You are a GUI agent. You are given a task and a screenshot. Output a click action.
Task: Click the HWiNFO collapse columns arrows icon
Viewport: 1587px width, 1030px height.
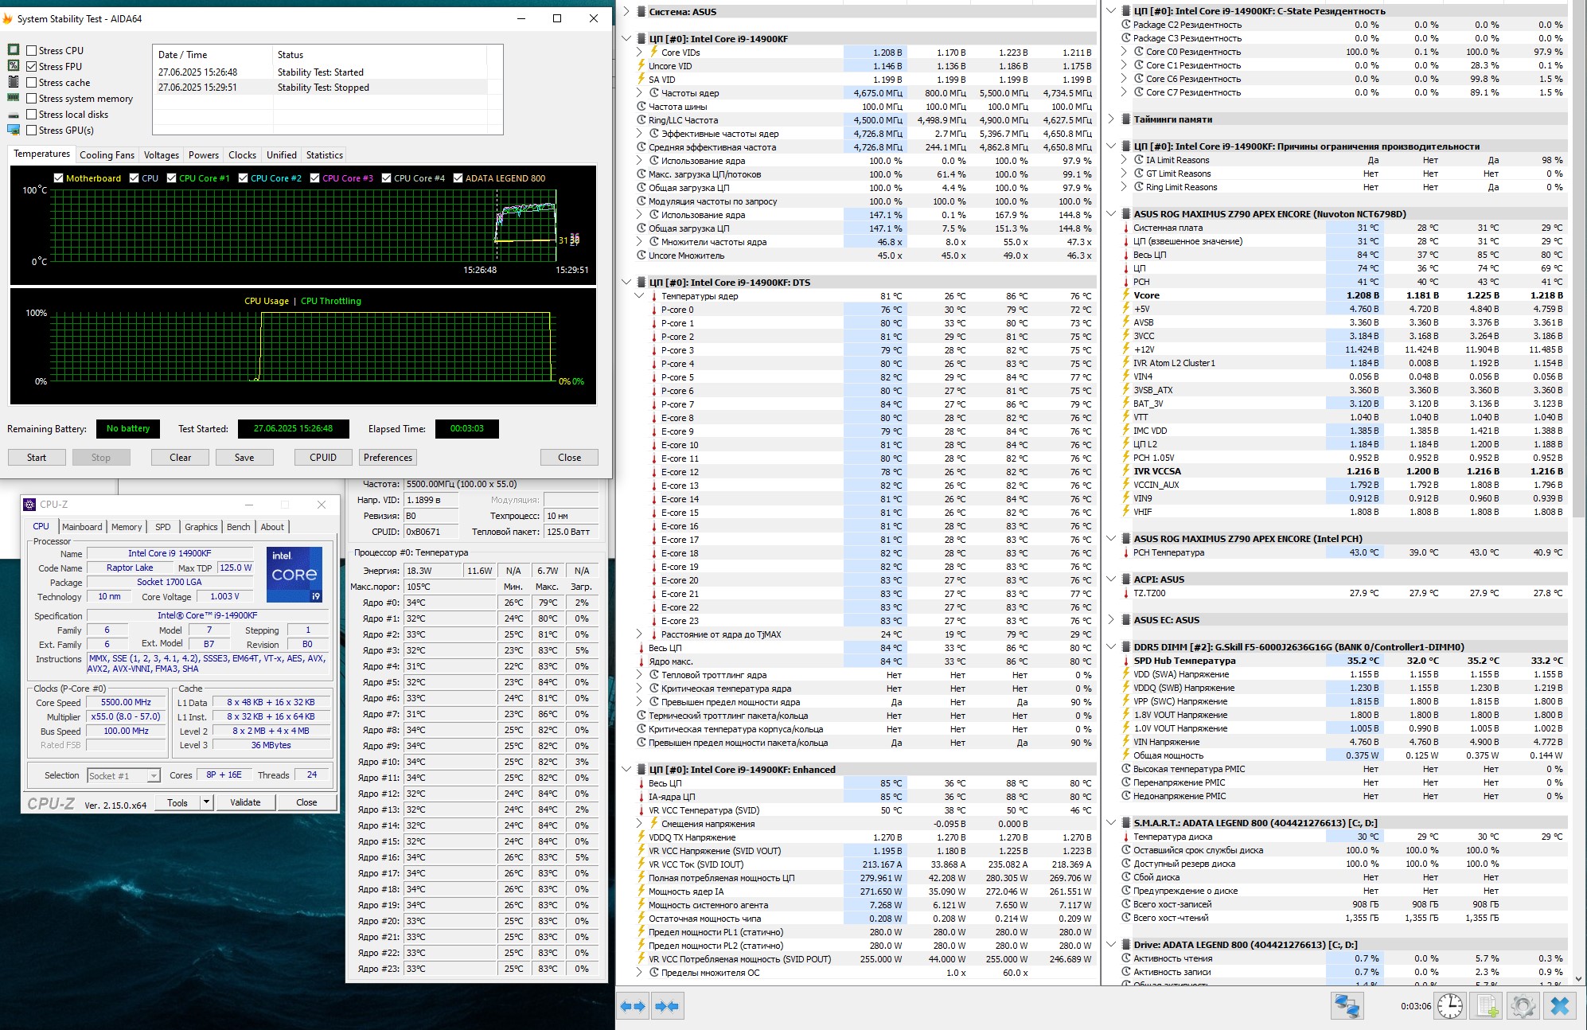coord(668,1006)
